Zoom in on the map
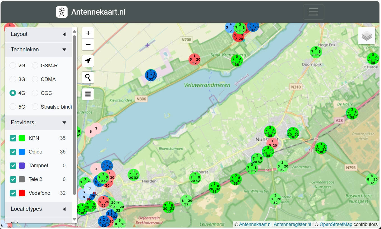 click(88, 33)
